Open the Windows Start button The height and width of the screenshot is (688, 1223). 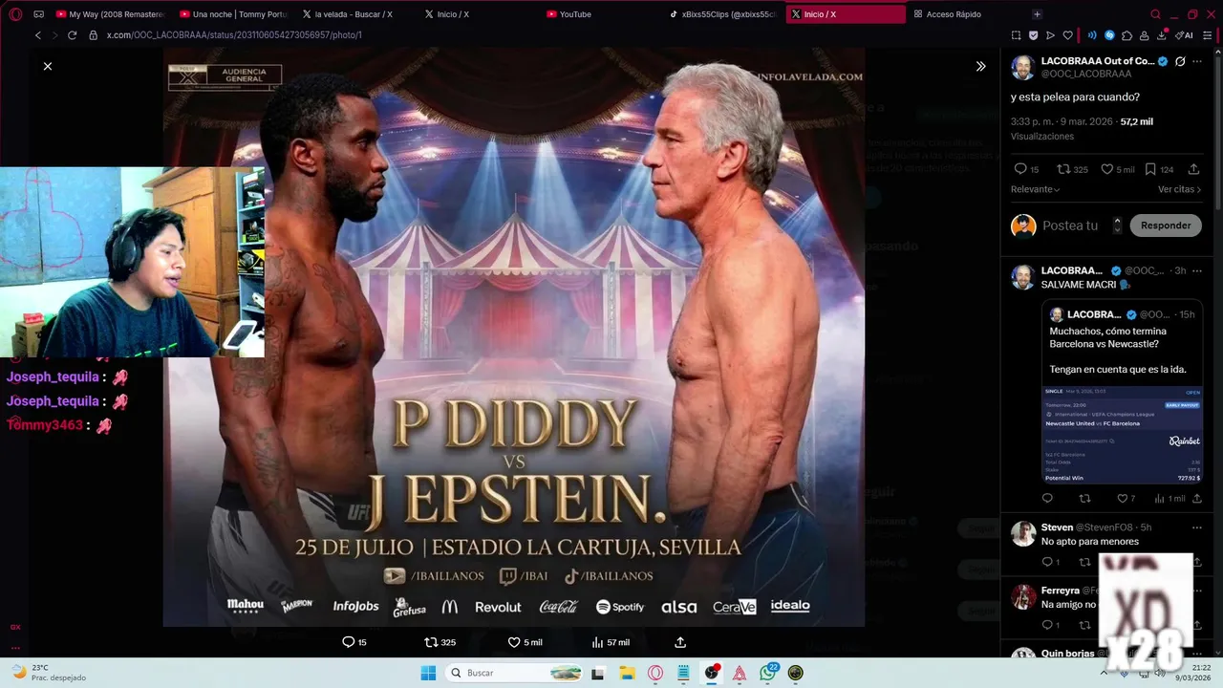428,673
